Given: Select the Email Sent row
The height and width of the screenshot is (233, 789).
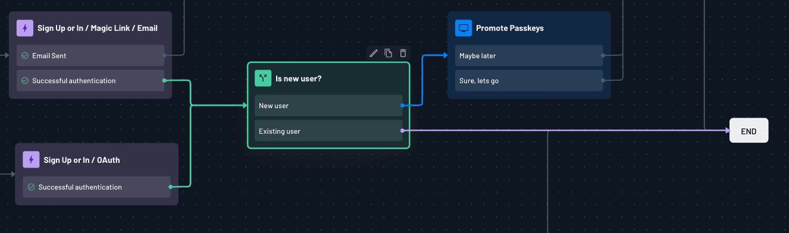Looking at the screenshot, I should click(x=90, y=56).
